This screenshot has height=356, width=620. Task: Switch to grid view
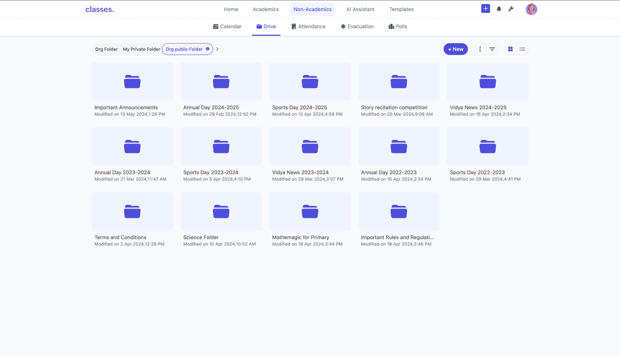[x=510, y=49]
